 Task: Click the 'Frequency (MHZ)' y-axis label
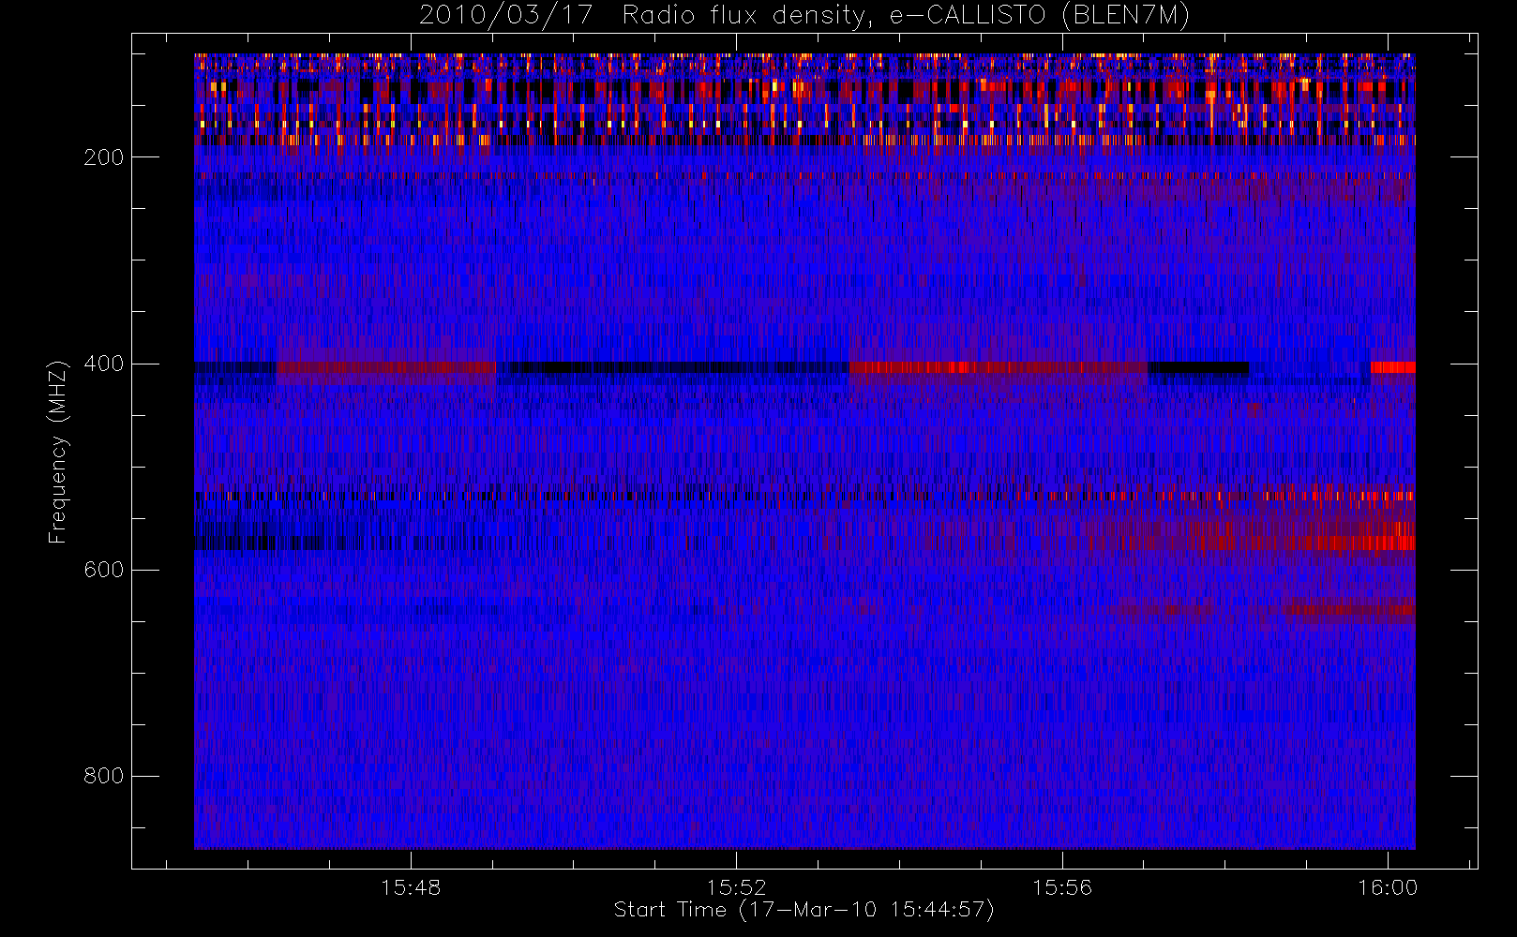tap(58, 452)
